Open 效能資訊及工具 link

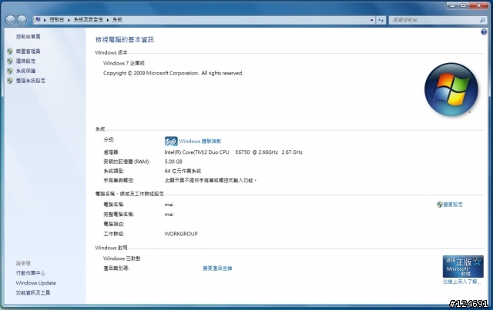pyautogui.click(x=33, y=292)
